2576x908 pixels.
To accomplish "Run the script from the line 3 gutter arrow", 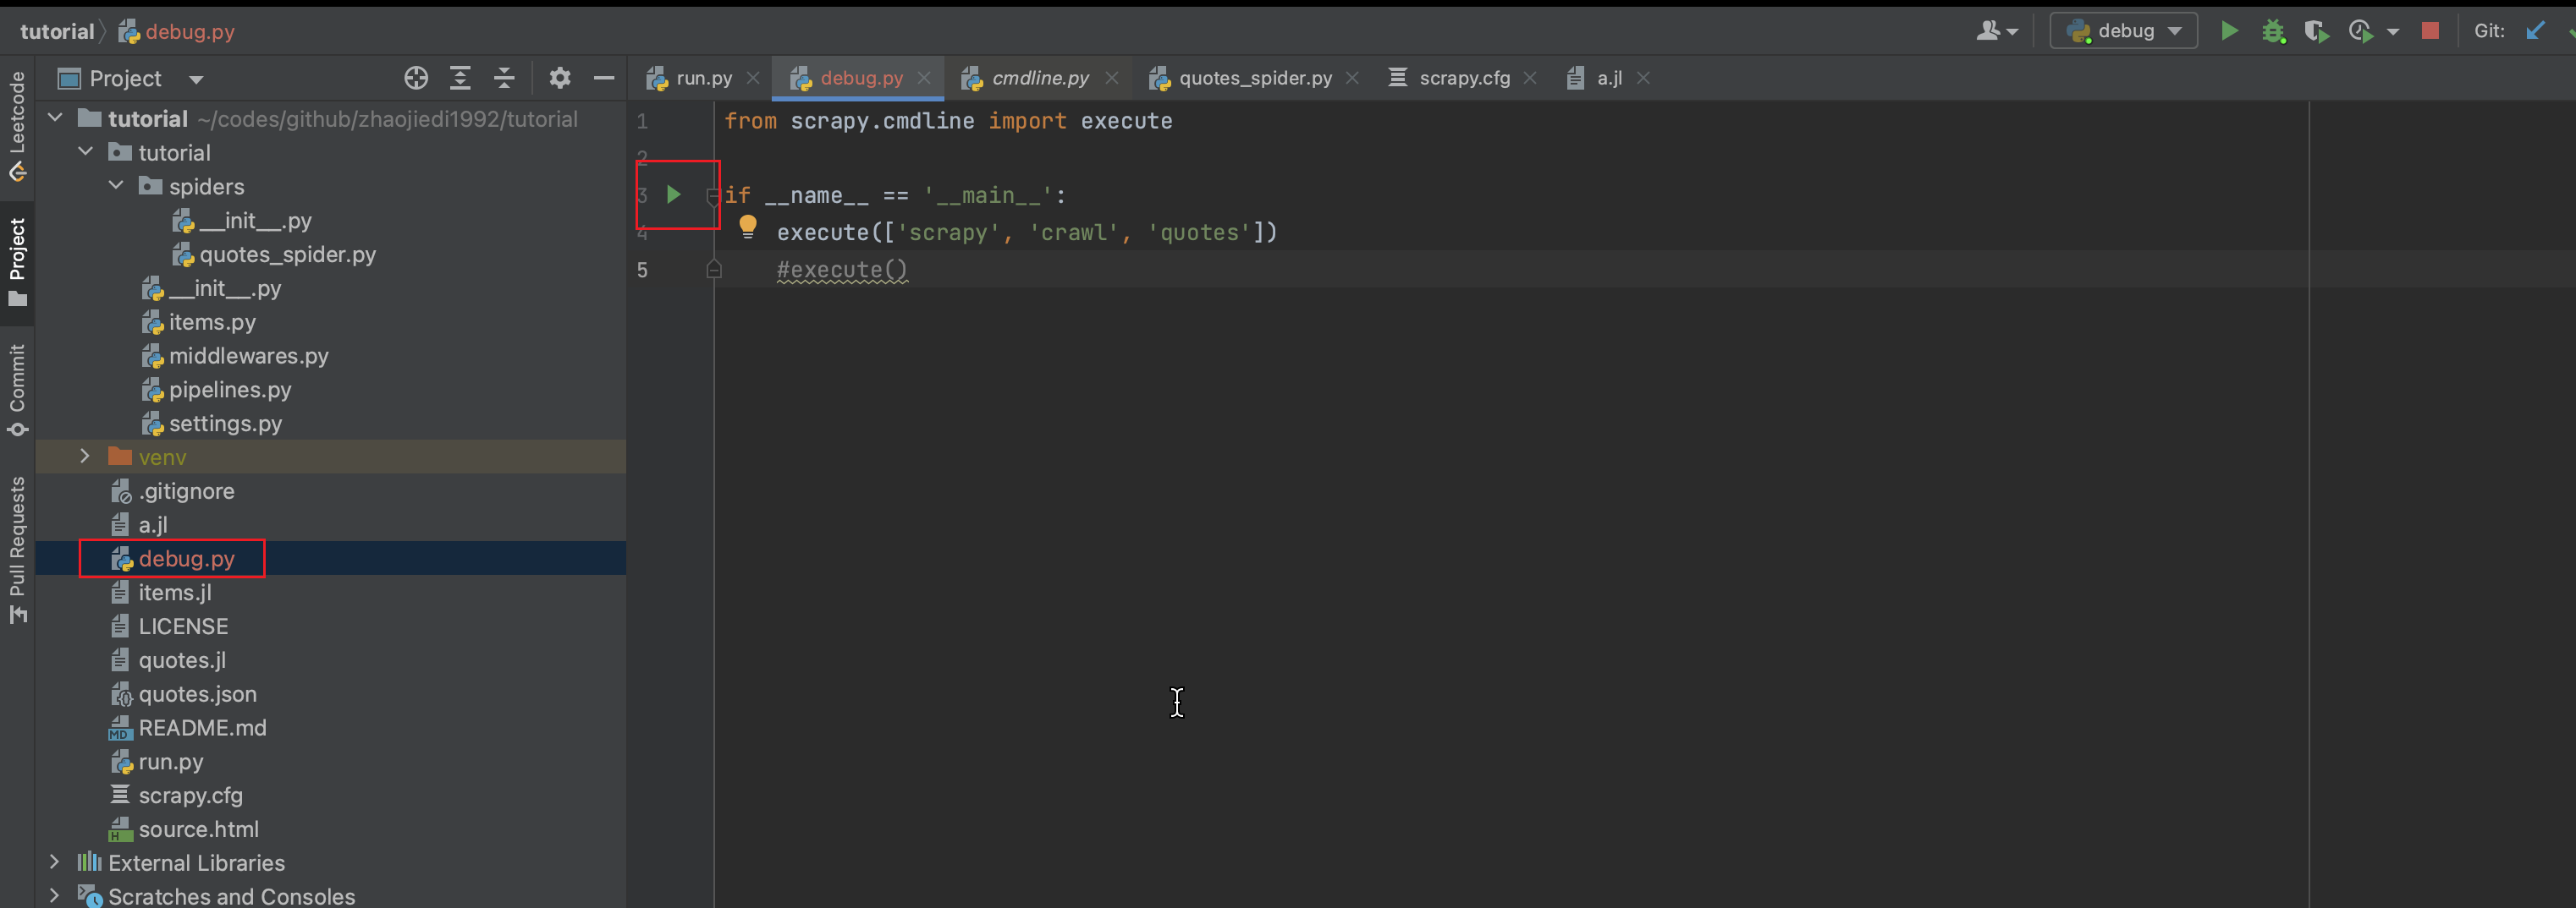I will coord(674,194).
